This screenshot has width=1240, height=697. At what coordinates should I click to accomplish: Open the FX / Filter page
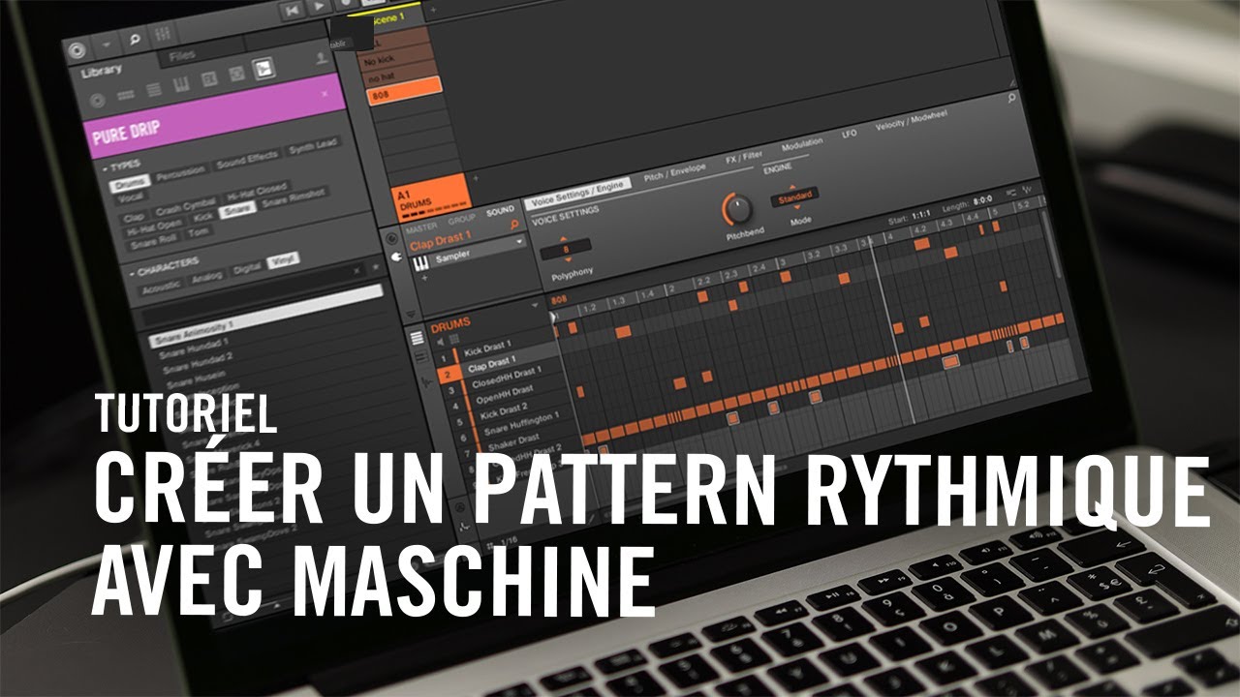[x=744, y=157]
